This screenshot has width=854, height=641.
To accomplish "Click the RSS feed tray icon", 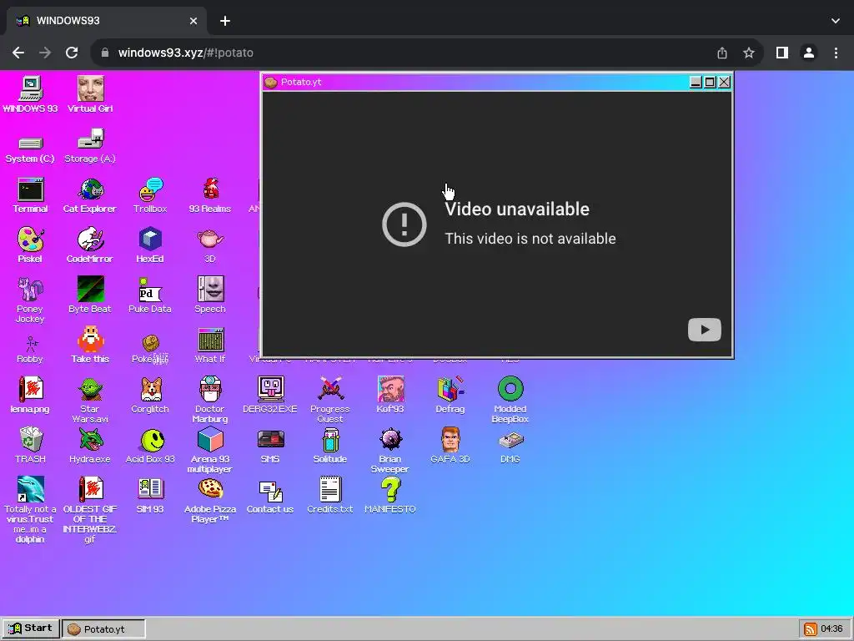I will click(x=811, y=629).
